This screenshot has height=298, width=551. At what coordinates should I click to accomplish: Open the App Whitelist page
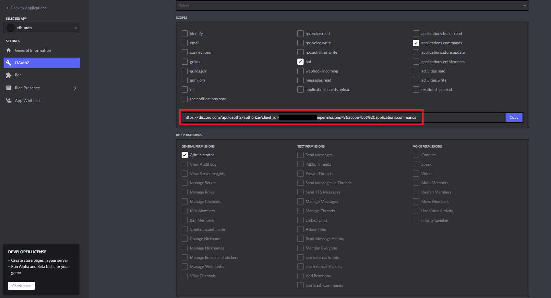[42, 101]
